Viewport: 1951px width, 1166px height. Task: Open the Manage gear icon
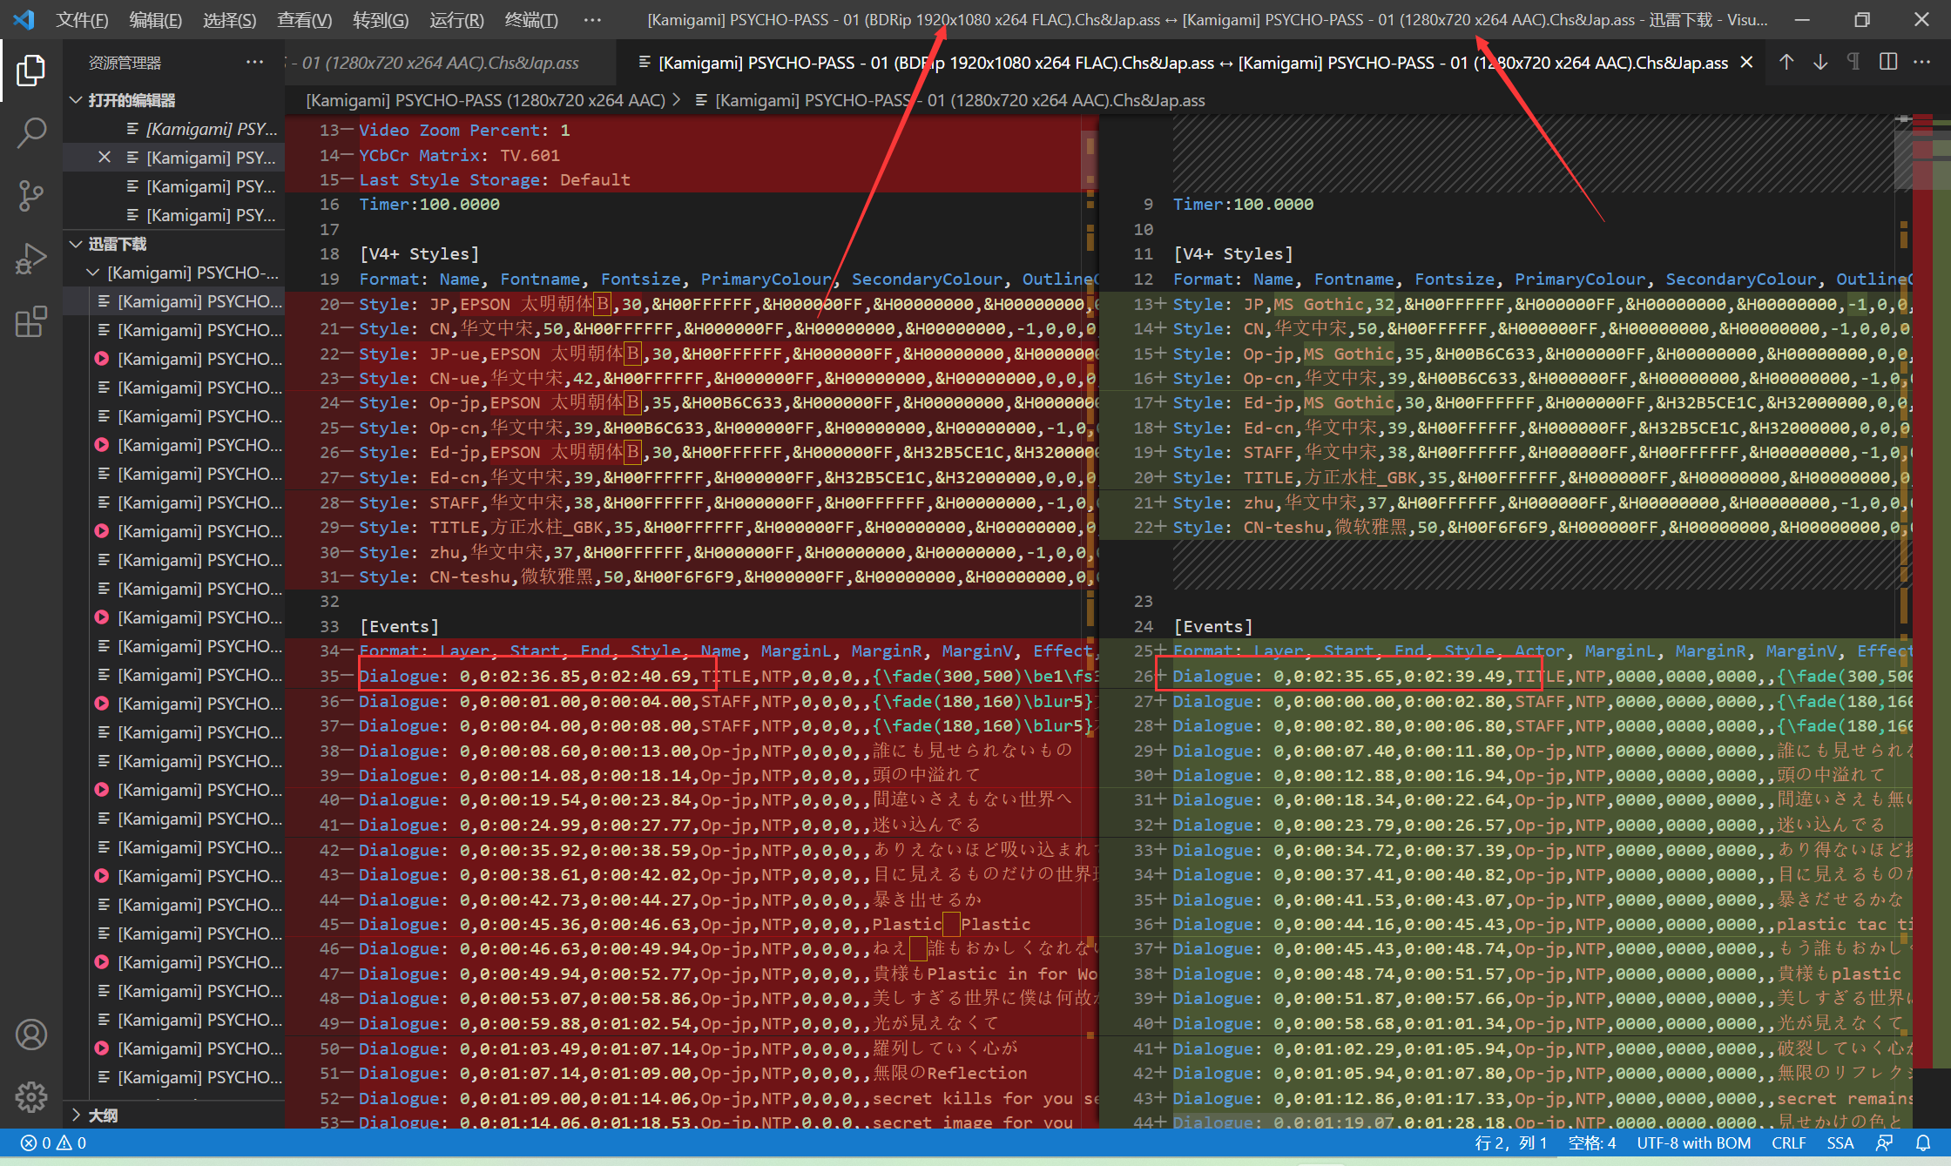[x=31, y=1097]
